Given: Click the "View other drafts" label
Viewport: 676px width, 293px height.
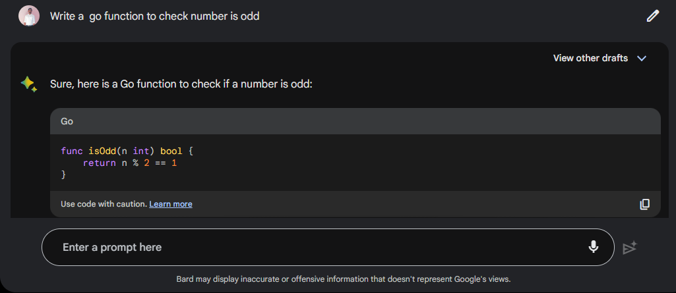Looking at the screenshot, I should (590, 58).
